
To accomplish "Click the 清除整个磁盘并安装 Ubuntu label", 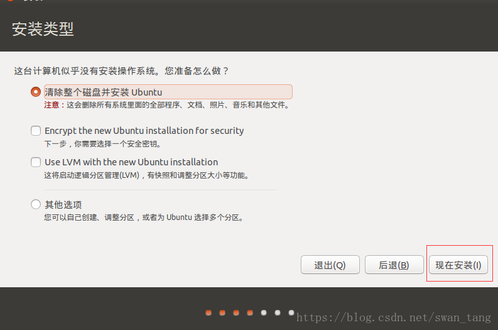I will coord(104,92).
